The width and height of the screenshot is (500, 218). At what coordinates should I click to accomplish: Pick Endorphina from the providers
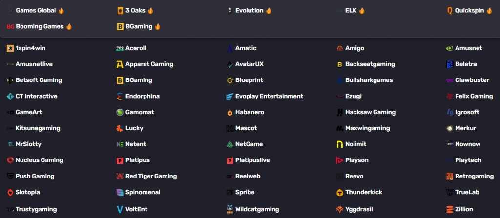[142, 96]
